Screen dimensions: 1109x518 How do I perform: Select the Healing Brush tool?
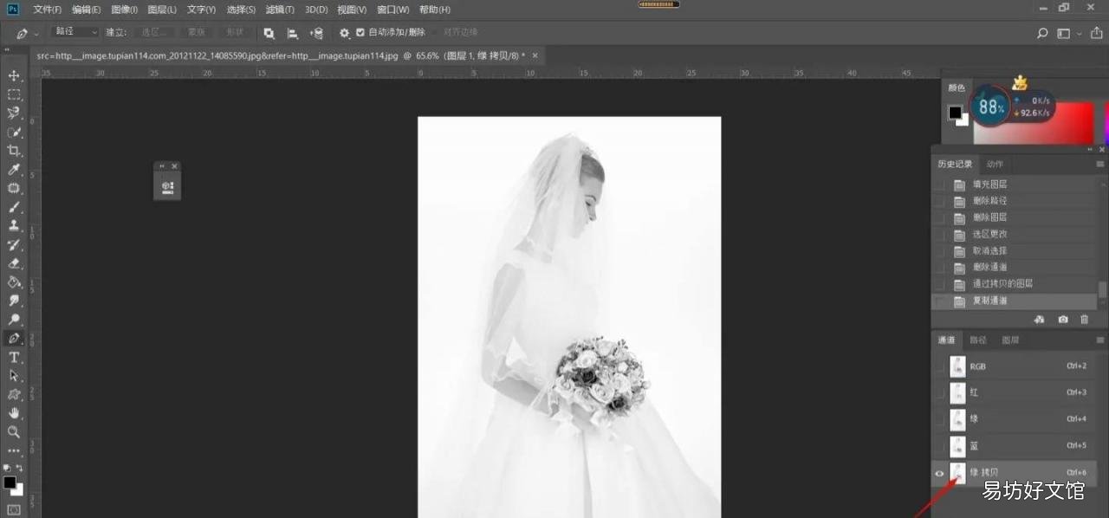pyautogui.click(x=14, y=189)
